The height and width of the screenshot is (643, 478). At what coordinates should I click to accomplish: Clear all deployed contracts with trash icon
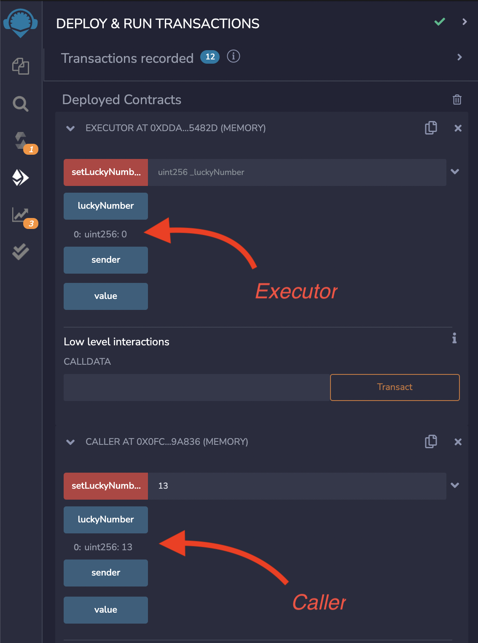pos(457,100)
